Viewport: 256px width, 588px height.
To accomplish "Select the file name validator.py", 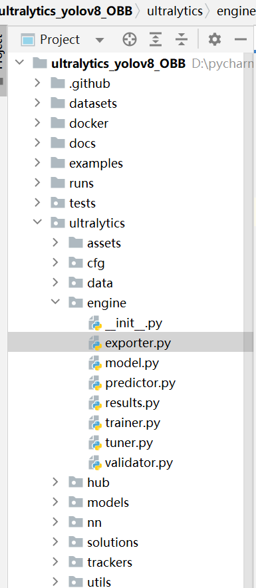I will click(x=139, y=464).
